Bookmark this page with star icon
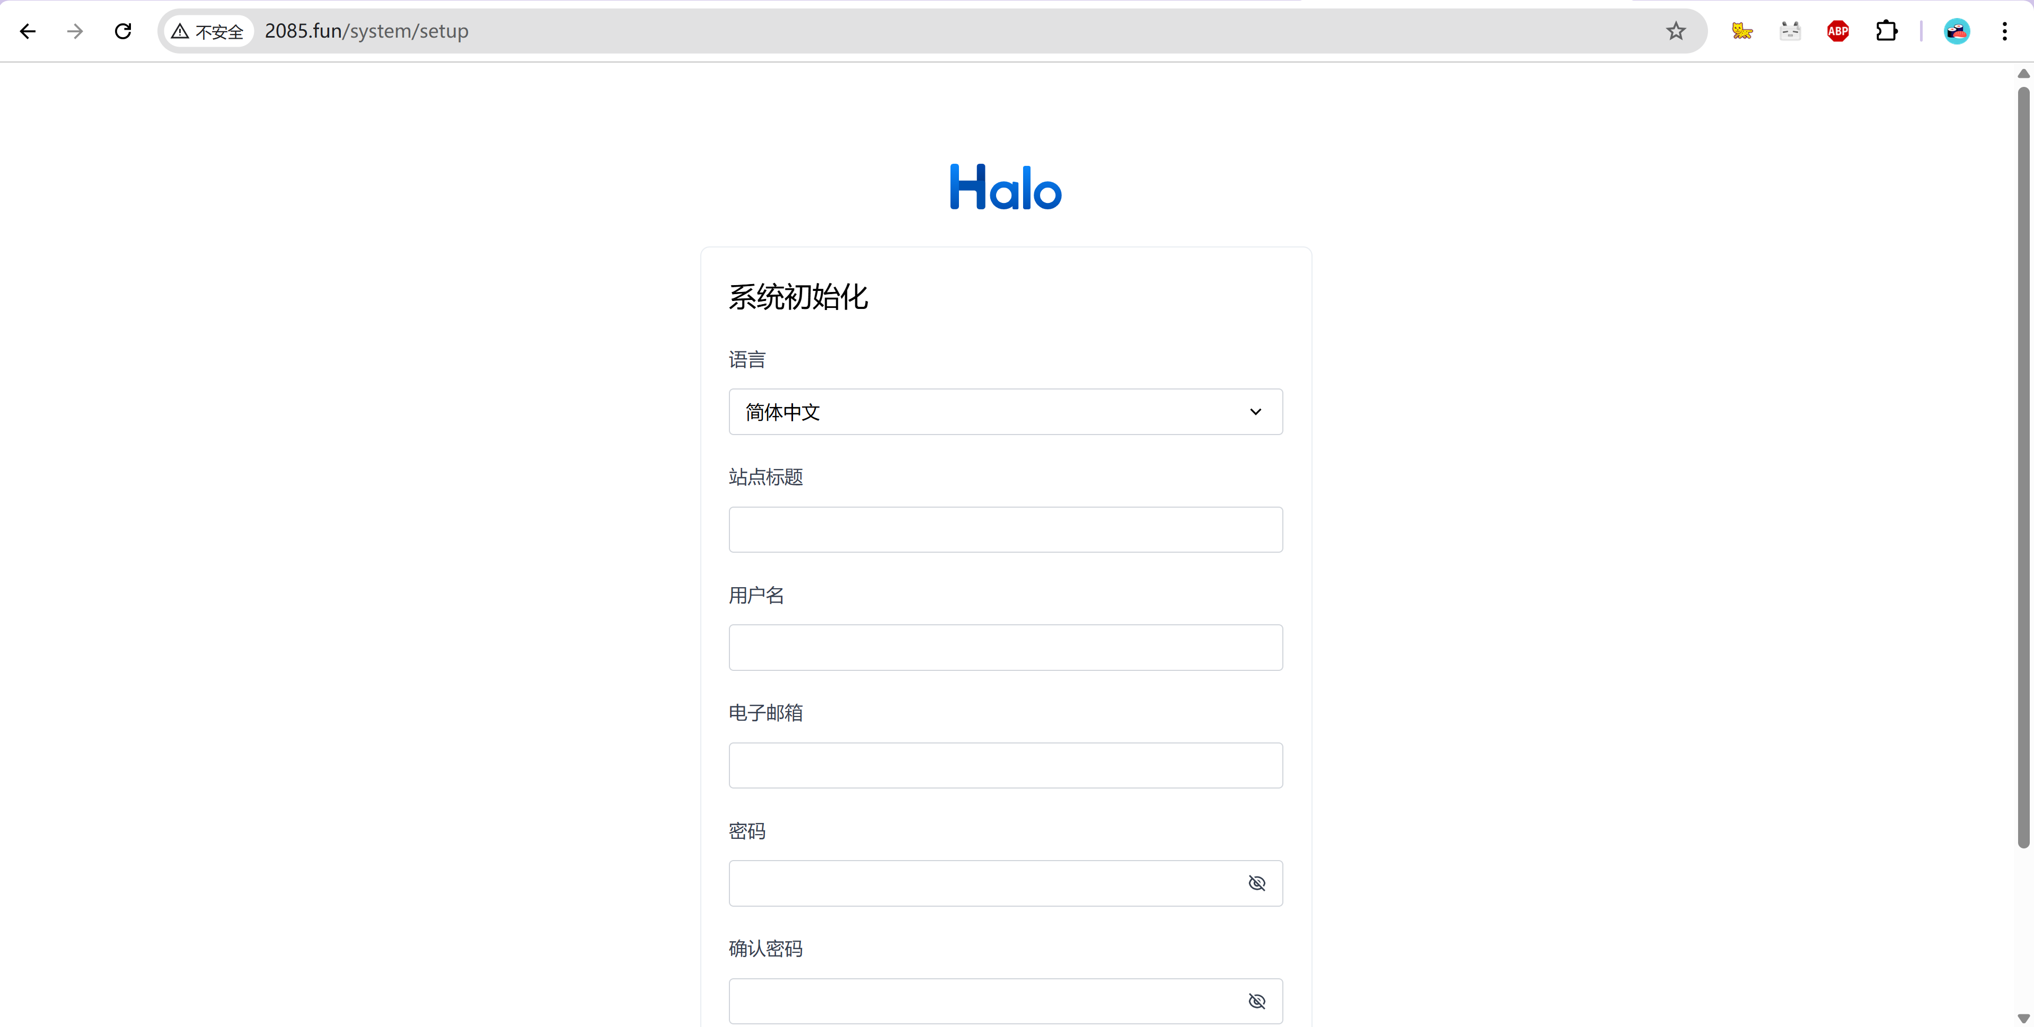2034x1027 pixels. click(x=1676, y=31)
